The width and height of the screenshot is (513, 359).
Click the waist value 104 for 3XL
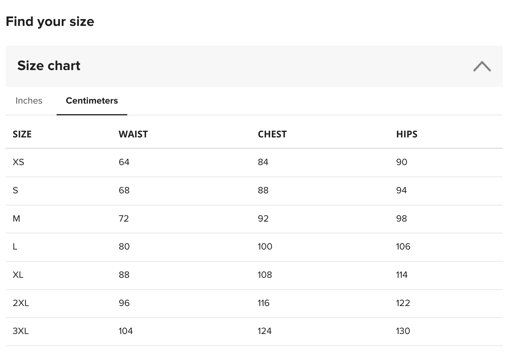click(126, 331)
